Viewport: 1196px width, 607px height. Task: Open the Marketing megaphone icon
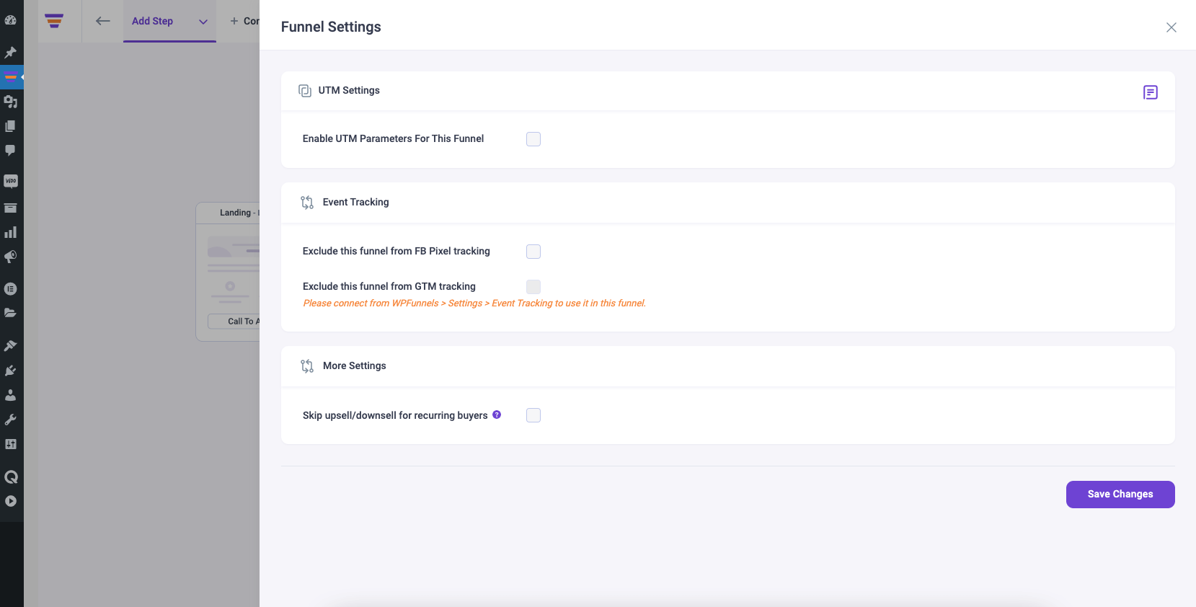(11, 257)
